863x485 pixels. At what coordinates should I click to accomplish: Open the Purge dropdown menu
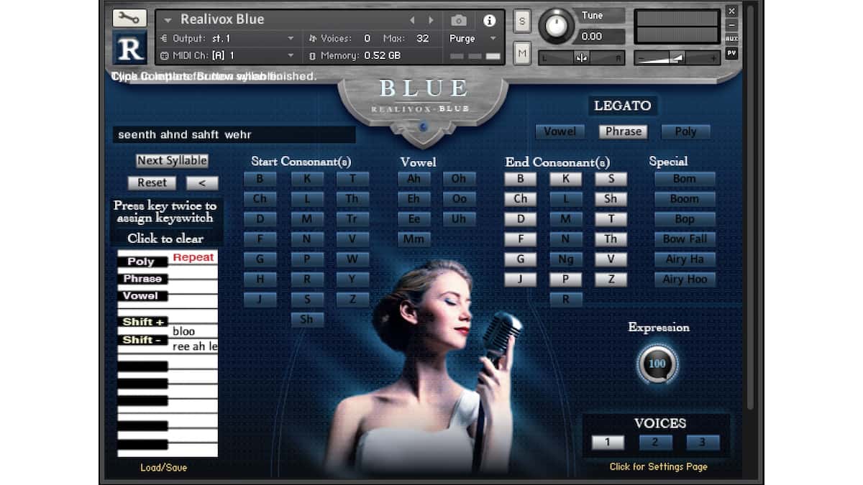[473, 38]
